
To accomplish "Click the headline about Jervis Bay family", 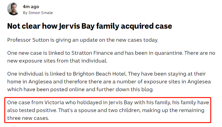I will click(89, 26).
